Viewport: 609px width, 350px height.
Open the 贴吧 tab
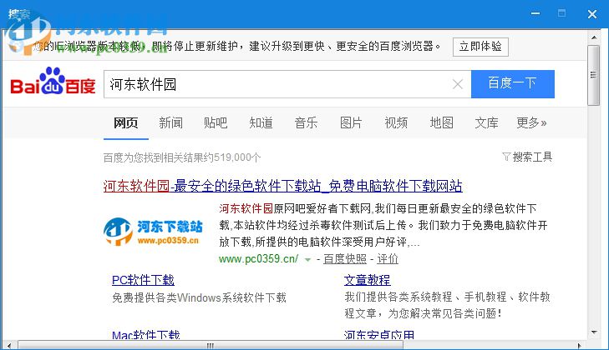pos(216,123)
